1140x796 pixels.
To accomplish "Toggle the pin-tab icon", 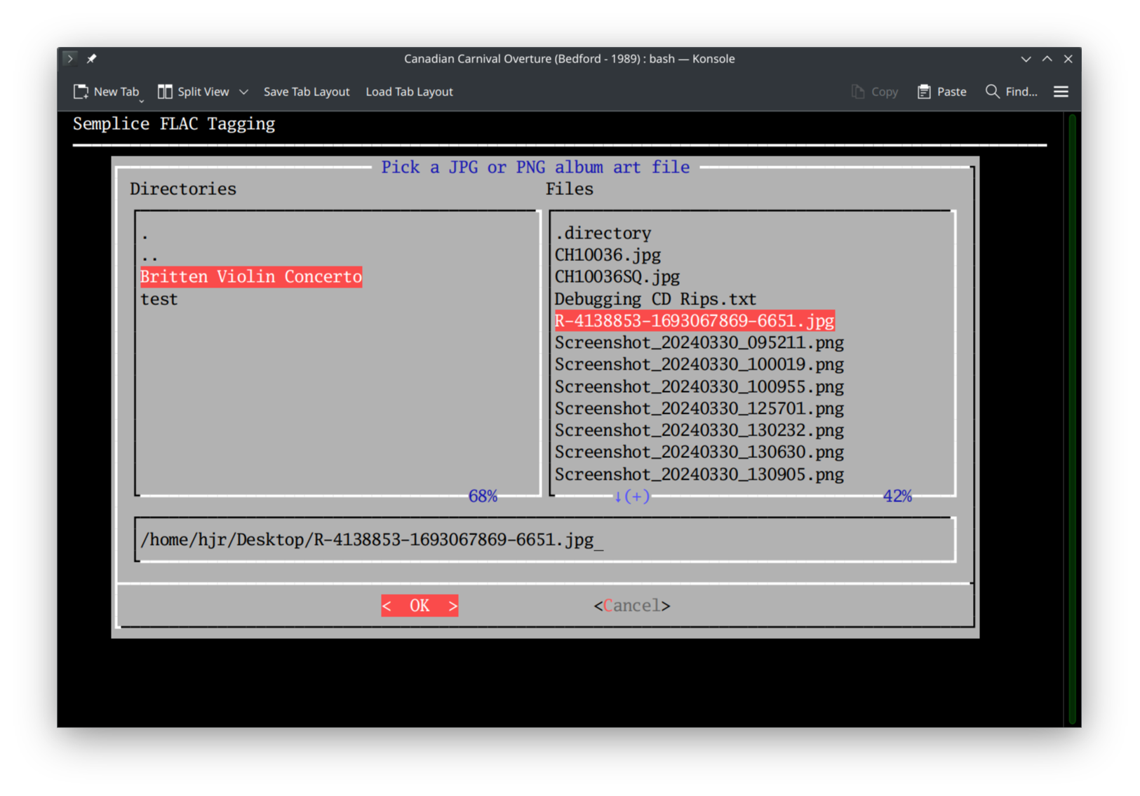I will (x=91, y=58).
